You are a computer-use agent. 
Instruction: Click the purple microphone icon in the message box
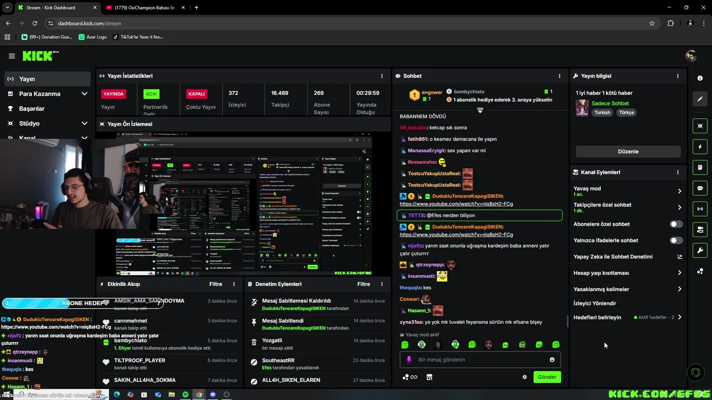409,359
